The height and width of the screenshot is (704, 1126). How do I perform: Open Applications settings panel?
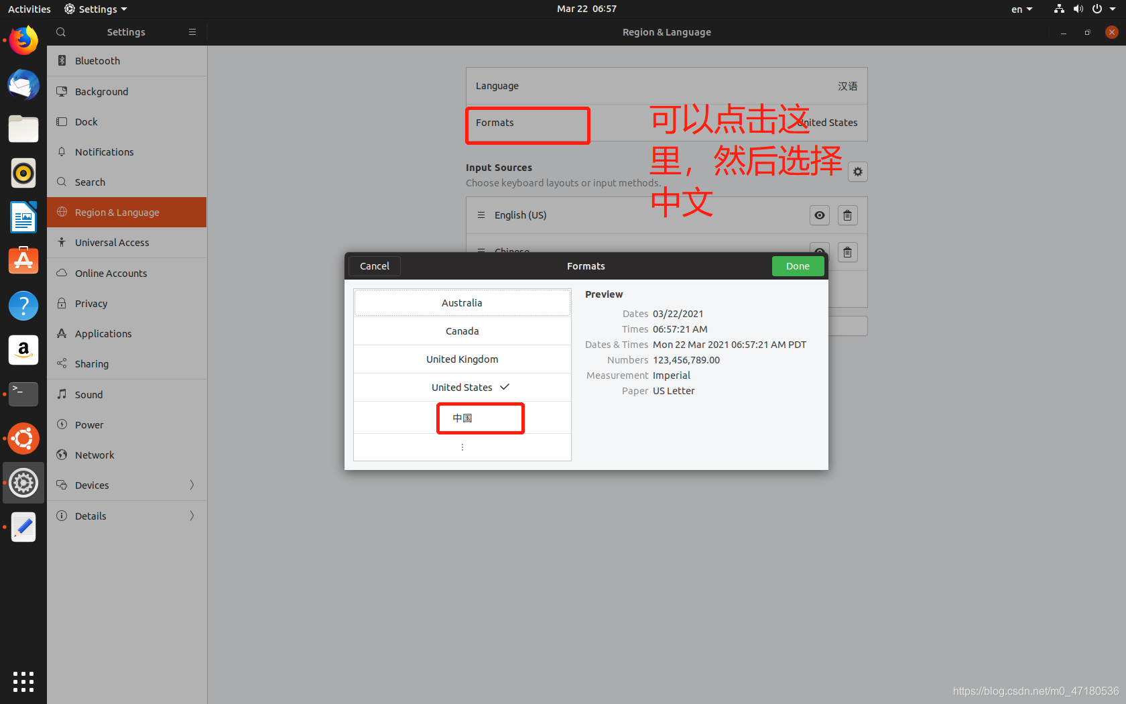coord(127,334)
